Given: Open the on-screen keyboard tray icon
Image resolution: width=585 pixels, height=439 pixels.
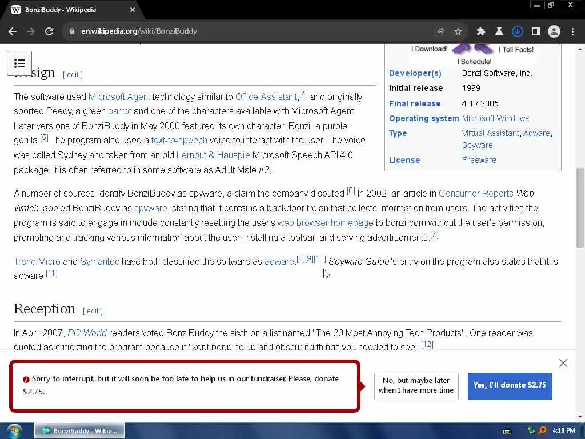Looking at the screenshot, I should click(x=507, y=431).
